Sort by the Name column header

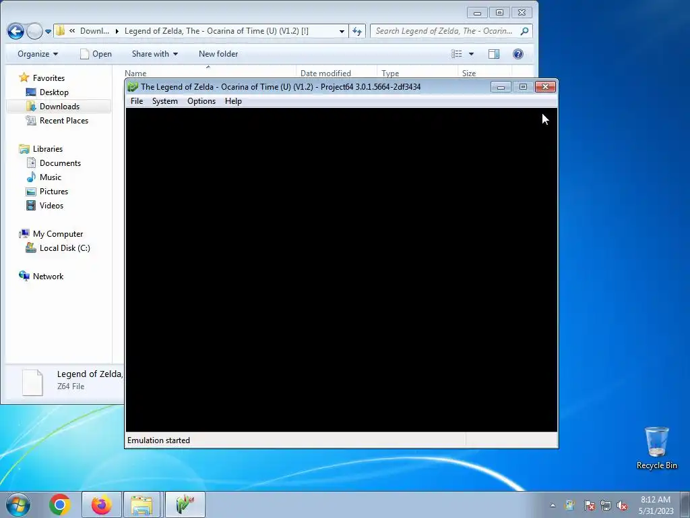(135, 73)
